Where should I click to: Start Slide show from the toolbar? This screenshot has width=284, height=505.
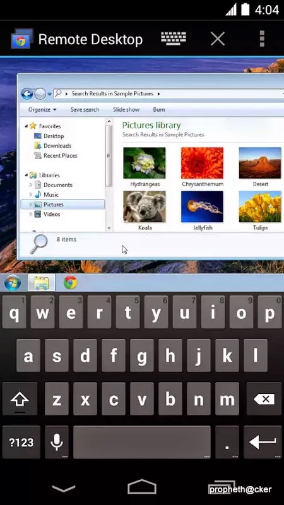point(126,109)
